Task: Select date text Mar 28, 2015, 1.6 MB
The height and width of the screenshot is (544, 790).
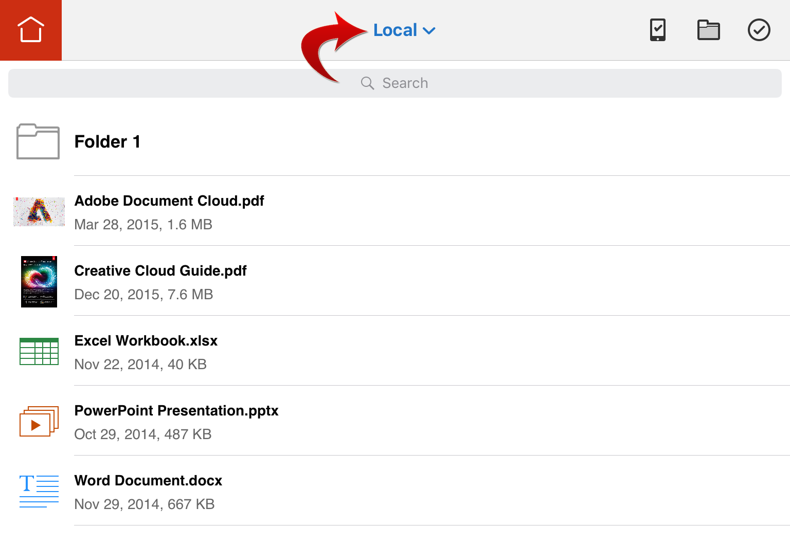Action: (x=143, y=225)
